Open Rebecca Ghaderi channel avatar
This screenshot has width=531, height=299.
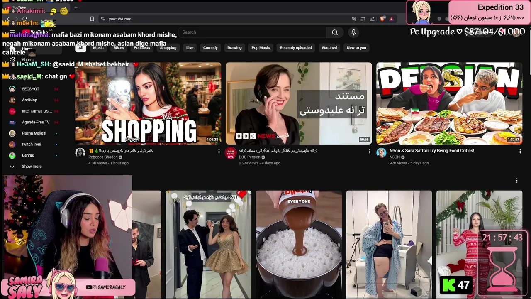click(80, 153)
